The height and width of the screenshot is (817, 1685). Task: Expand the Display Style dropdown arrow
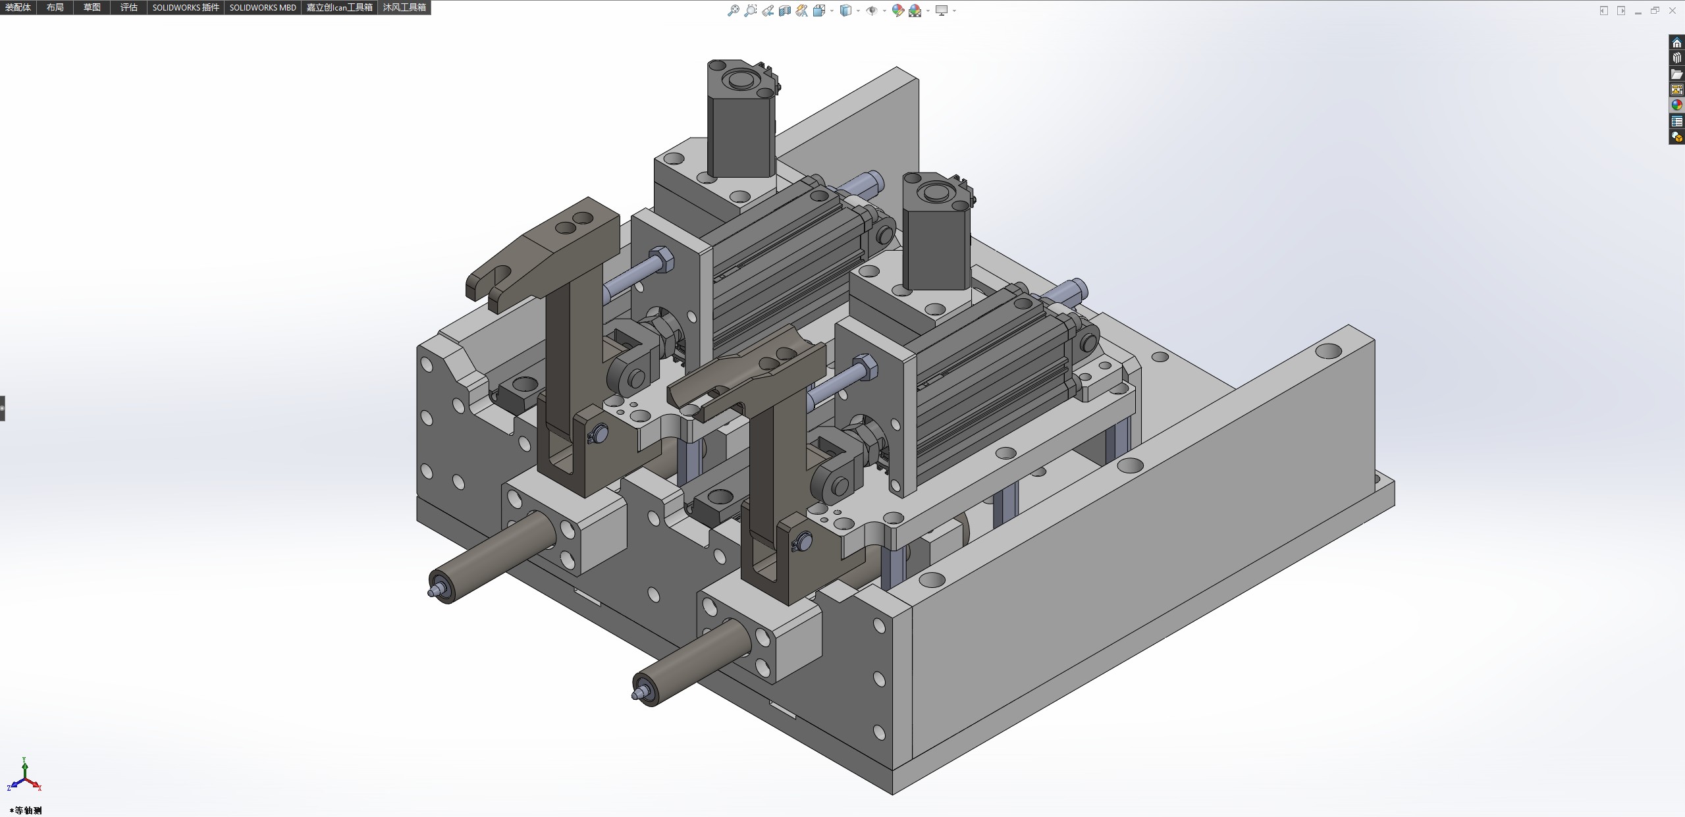tap(858, 11)
